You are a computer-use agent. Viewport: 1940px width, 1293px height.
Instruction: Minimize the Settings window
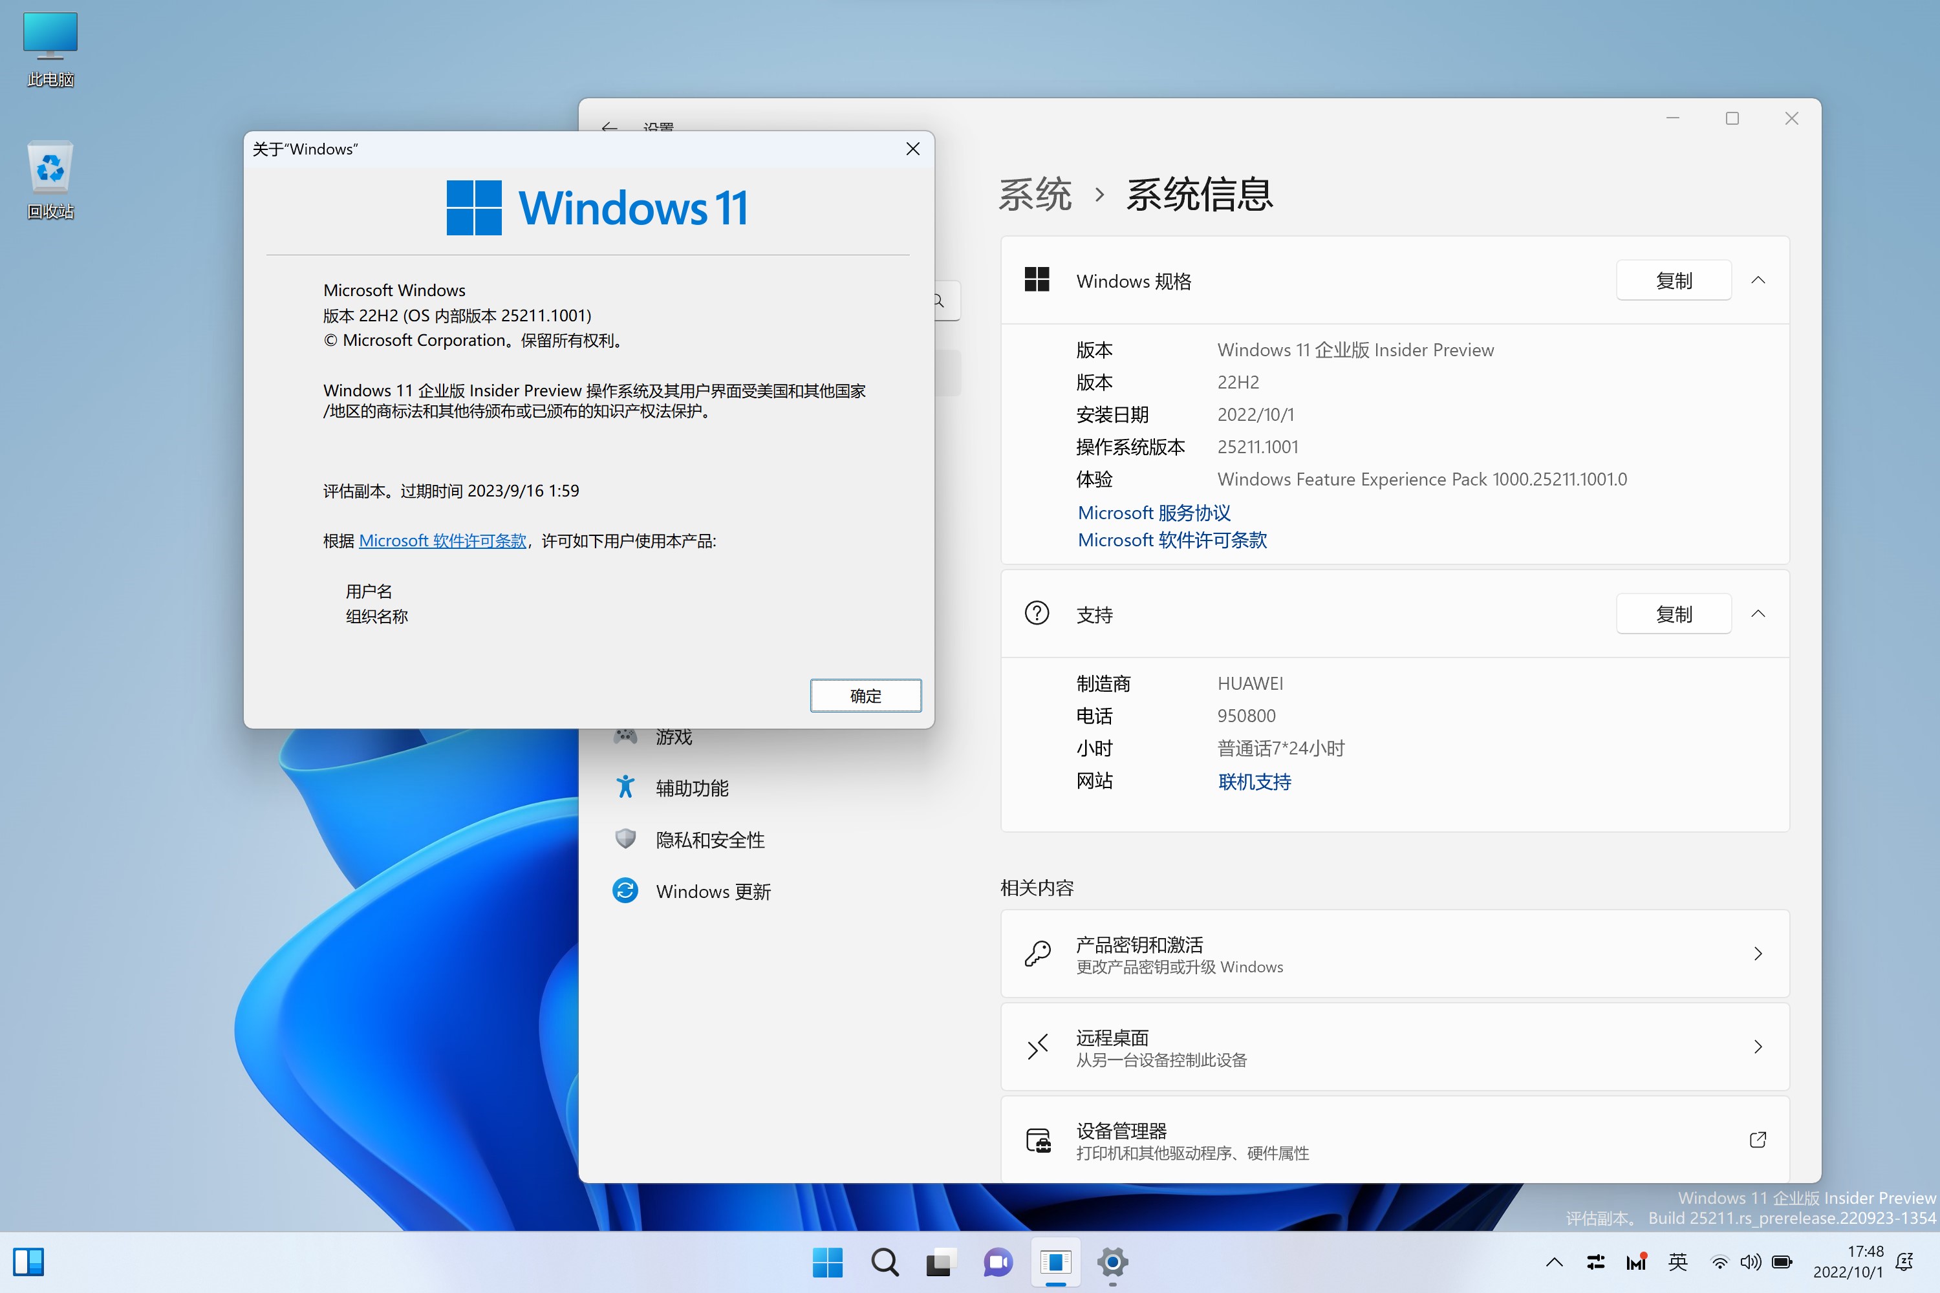1672,118
